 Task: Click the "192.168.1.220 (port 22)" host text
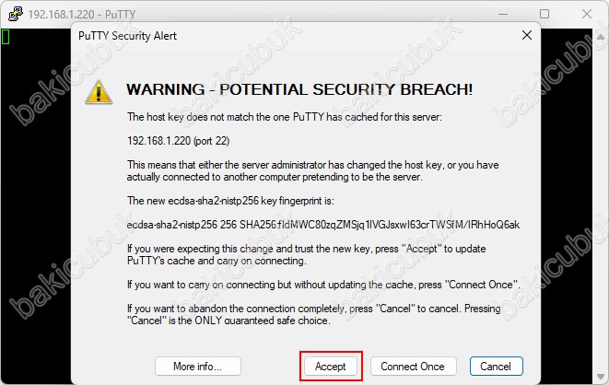pyautogui.click(x=178, y=141)
